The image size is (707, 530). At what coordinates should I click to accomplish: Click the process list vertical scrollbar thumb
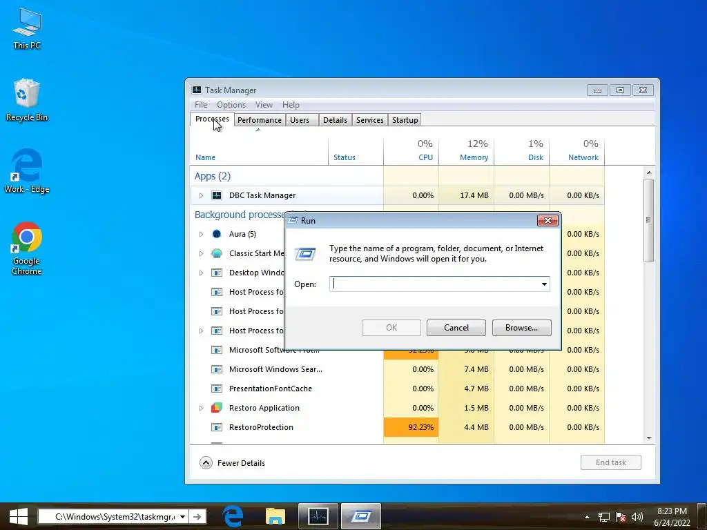coord(649,220)
